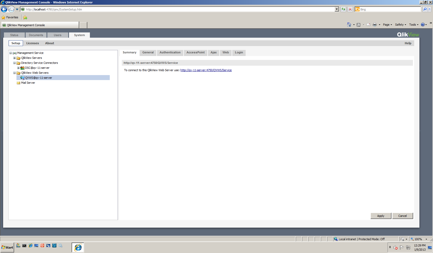Collapse the Directory Service Connectors node

[15, 63]
